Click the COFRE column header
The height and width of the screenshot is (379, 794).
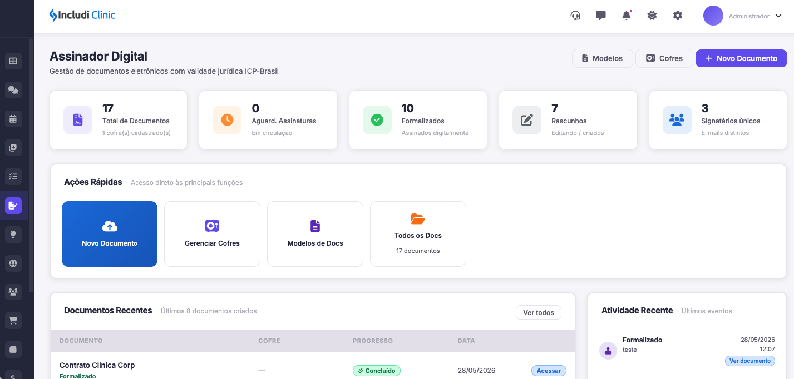point(269,341)
